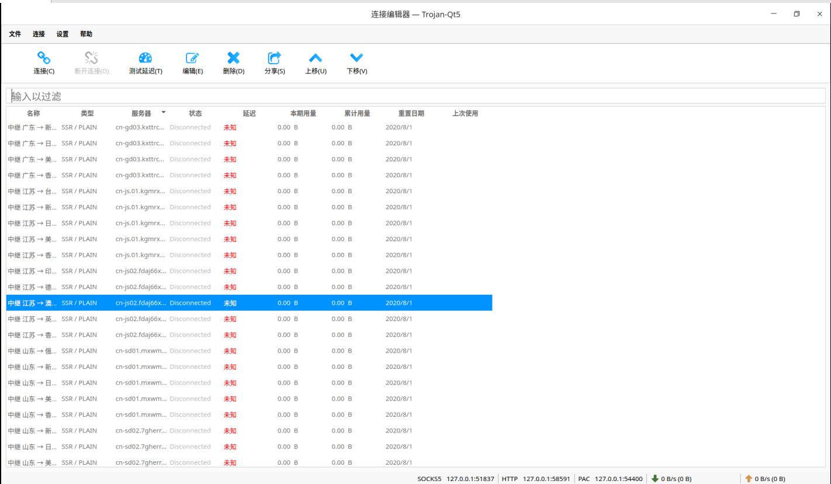The height and width of the screenshot is (484, 831).
Task: Click the Share (分享) arrow icon
Action: pyautogui.click(x=274, y=58)
